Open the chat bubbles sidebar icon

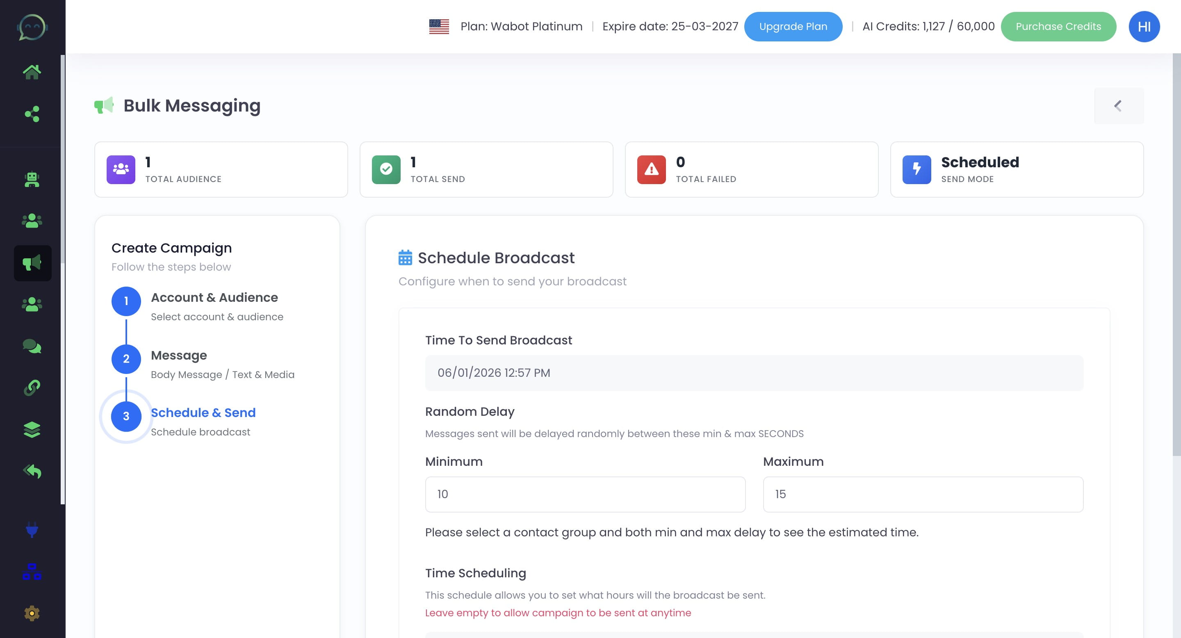[32, 346]
